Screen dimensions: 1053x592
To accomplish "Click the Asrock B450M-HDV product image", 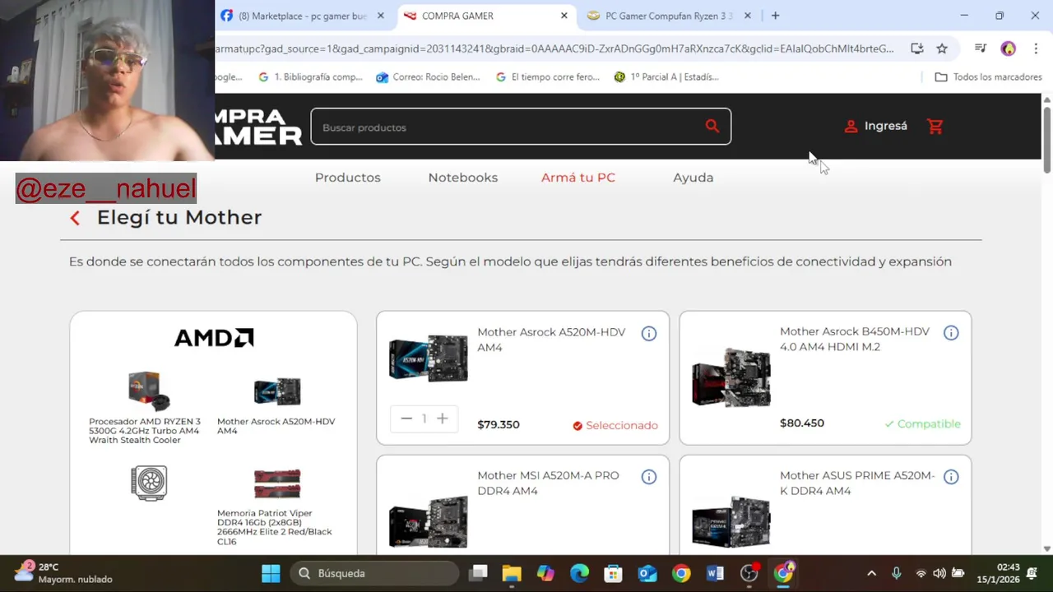I will (x=731, y=377).
